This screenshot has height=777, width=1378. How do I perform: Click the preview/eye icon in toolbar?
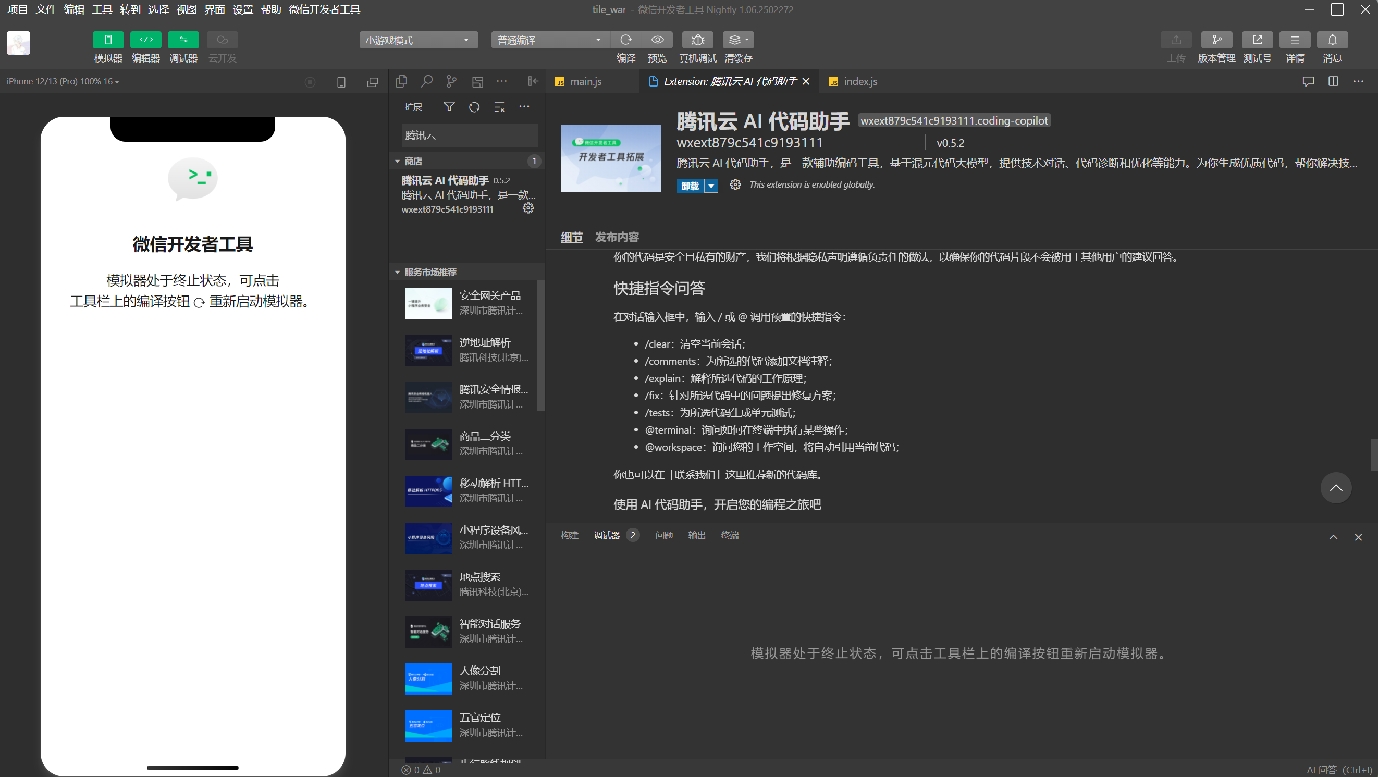point(657,40)
